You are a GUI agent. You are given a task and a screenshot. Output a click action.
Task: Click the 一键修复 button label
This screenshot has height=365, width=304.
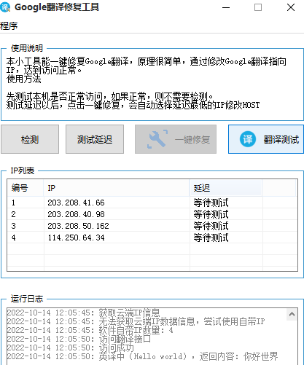(192, 140)
